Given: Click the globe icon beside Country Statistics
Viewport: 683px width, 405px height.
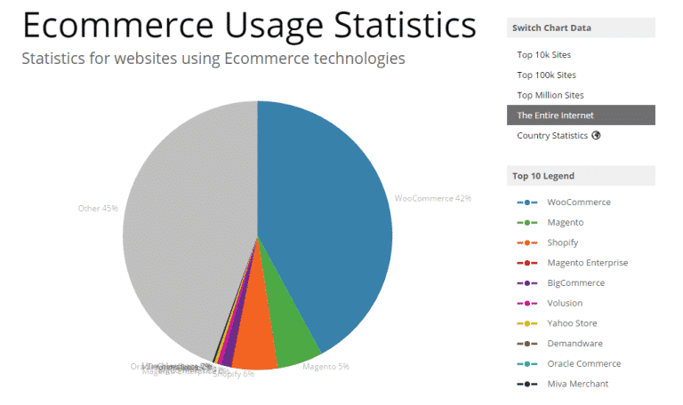Looking at the screenshot, I should (596, 135).
